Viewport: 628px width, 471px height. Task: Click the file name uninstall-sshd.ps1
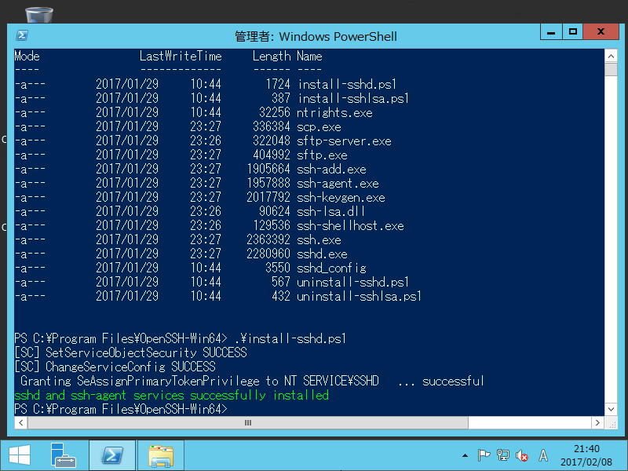tap(353, 282)
